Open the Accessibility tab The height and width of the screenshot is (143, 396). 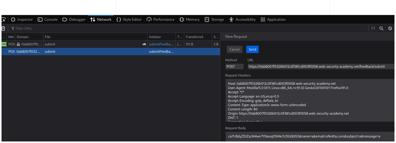[242, 20]
